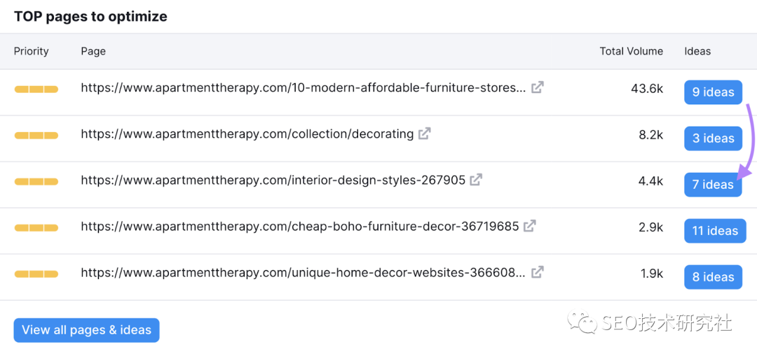Open the unique-home-decor-websites URL
The image size is (757, 356).
pos(303,273)
